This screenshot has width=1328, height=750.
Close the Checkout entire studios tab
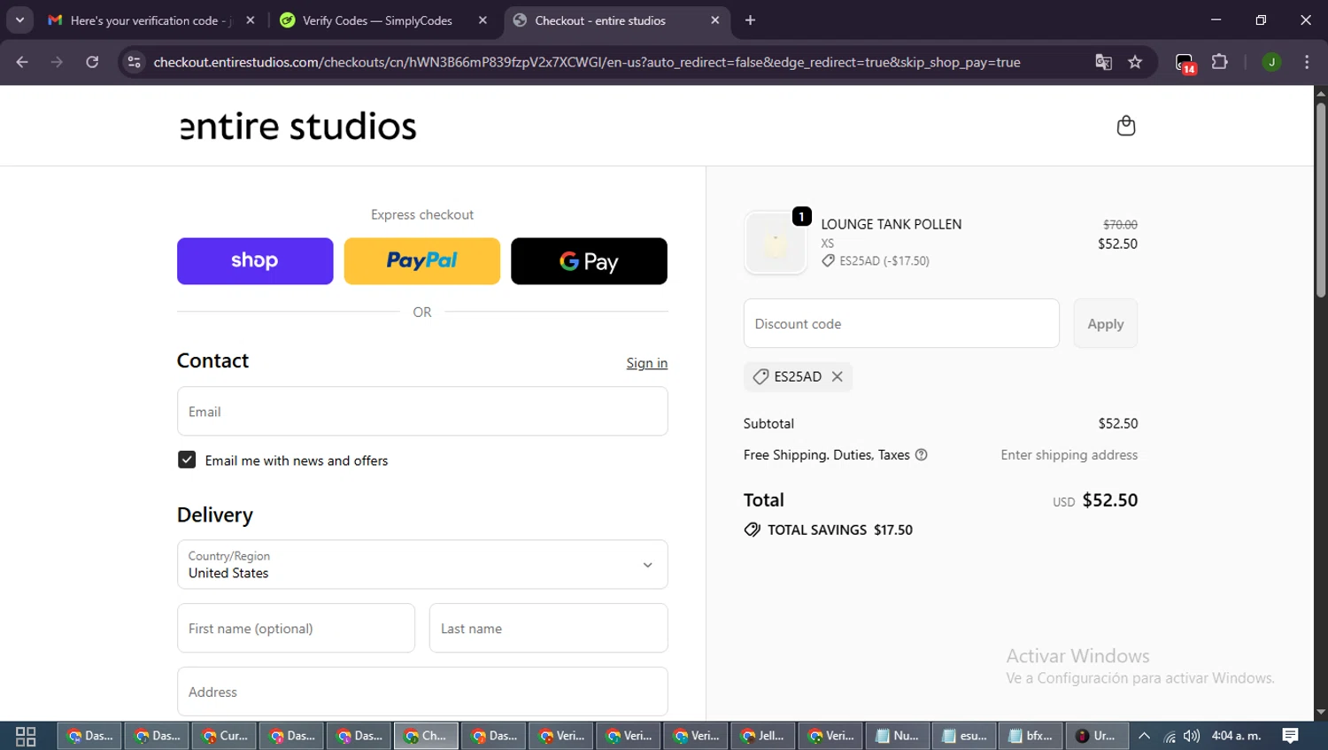(715, 20)
